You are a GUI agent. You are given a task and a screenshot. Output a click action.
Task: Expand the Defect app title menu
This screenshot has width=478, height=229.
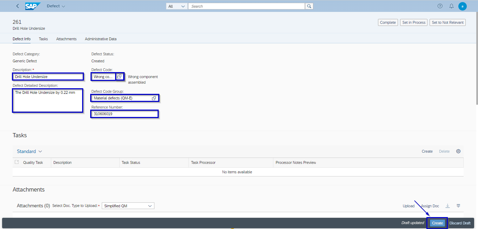pyautogui.click(x=56, y=6)
